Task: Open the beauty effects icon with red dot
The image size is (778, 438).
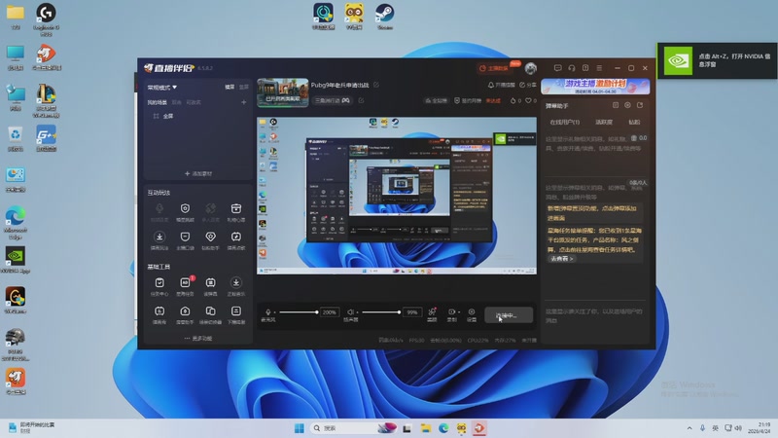Action: 432,311
